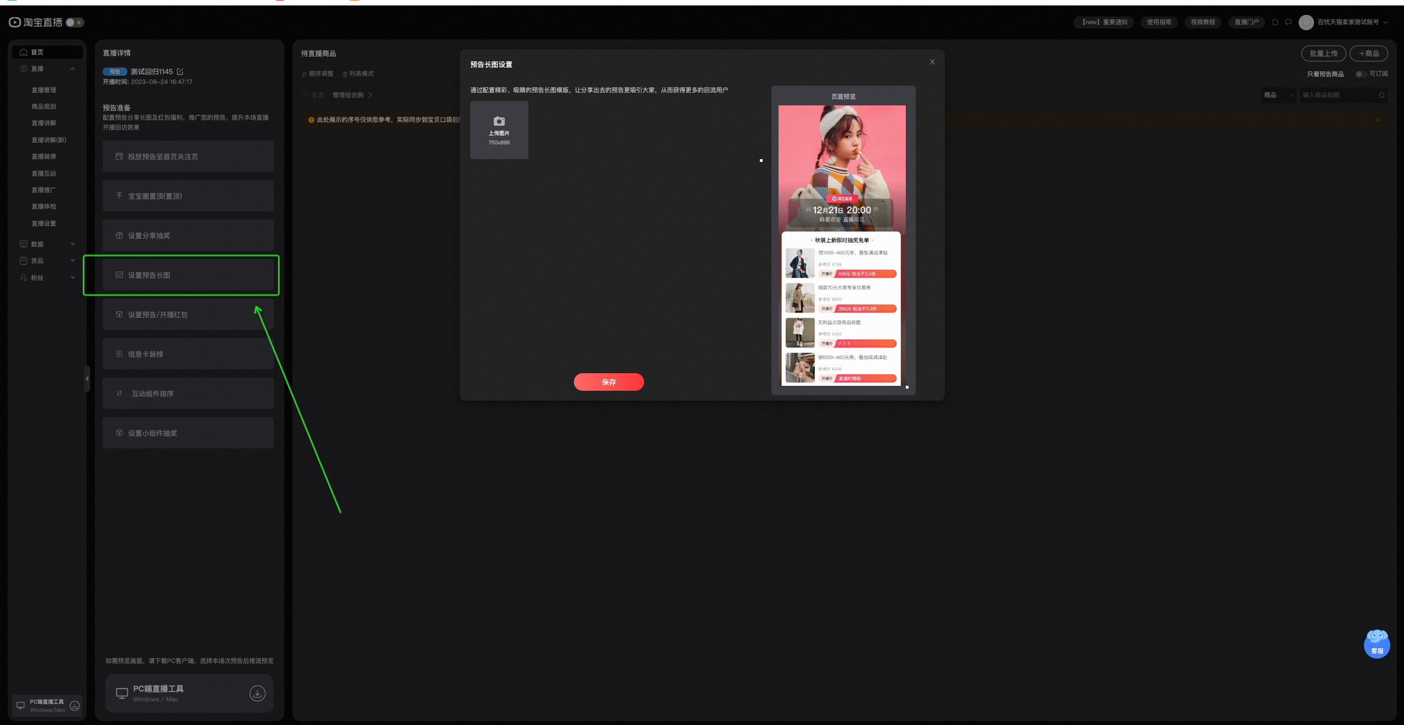The image size is (1404, 725).
Task: Expand the 粉丝 sidebar section
Action: pos(72,278)
